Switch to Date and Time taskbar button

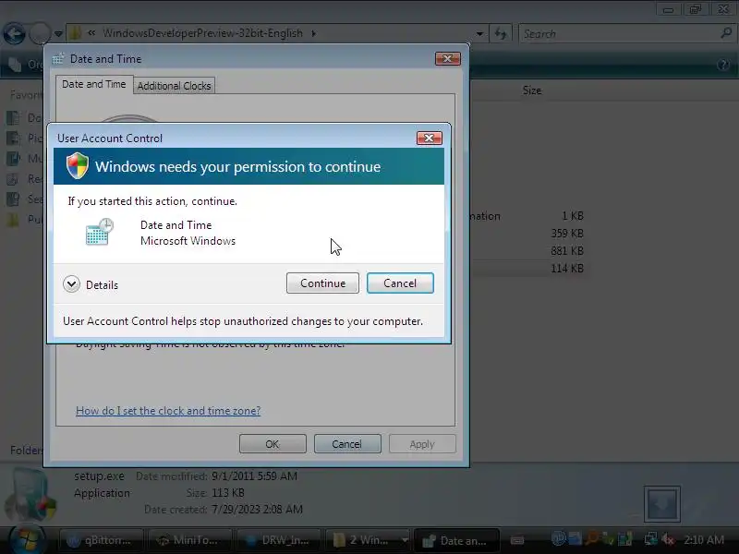455,540
